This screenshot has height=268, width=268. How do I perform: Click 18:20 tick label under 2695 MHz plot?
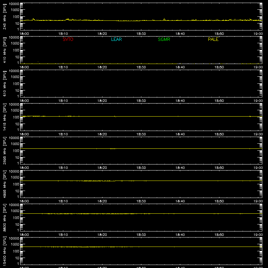pos(102,168)
